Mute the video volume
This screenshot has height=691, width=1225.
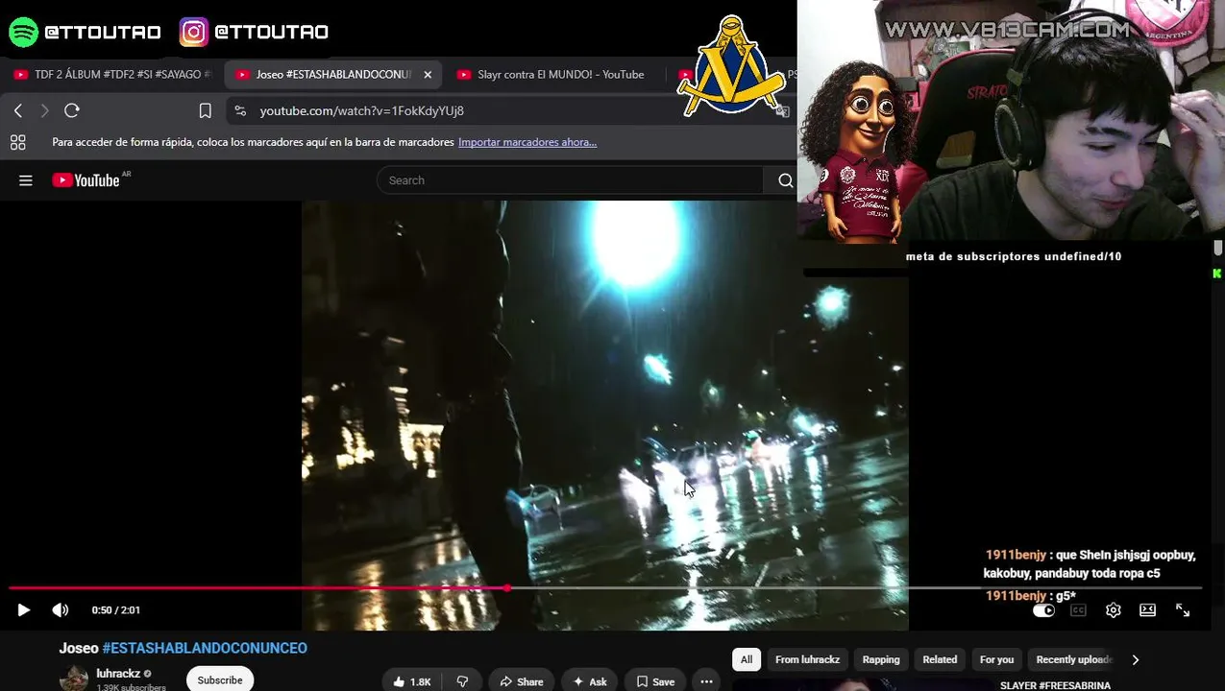click(x=61, y=610)
